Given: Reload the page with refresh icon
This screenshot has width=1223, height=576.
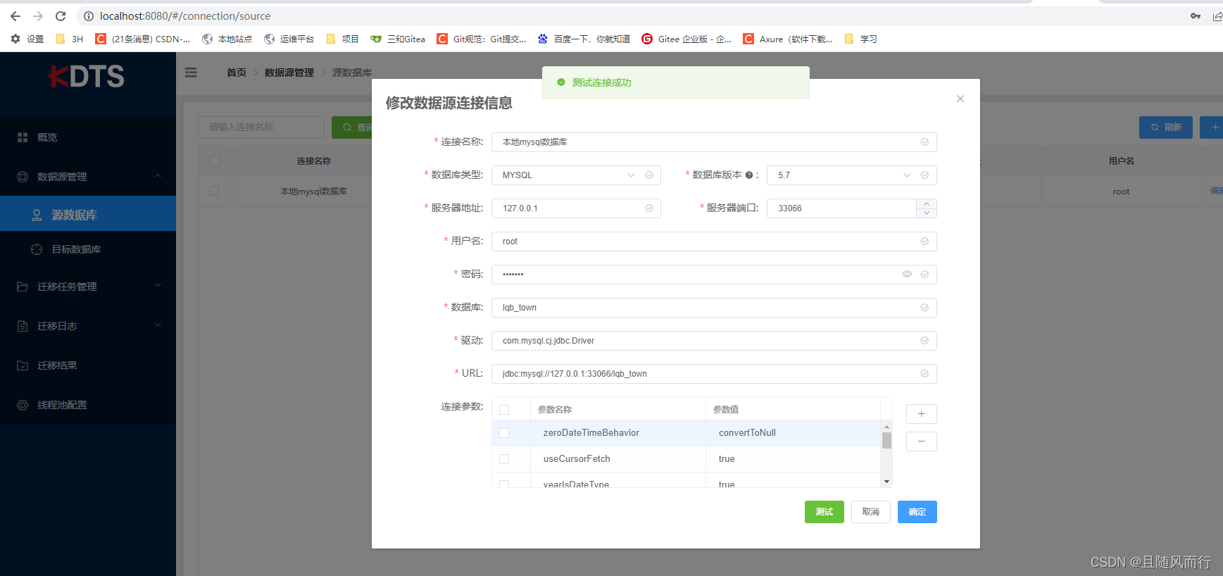Looking at the screenshot, I should pyautogui.click(x=61, y=15).
